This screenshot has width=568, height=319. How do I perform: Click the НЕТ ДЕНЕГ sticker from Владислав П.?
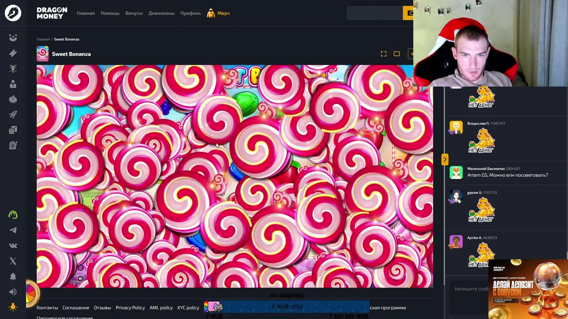(x=481, y=141)
